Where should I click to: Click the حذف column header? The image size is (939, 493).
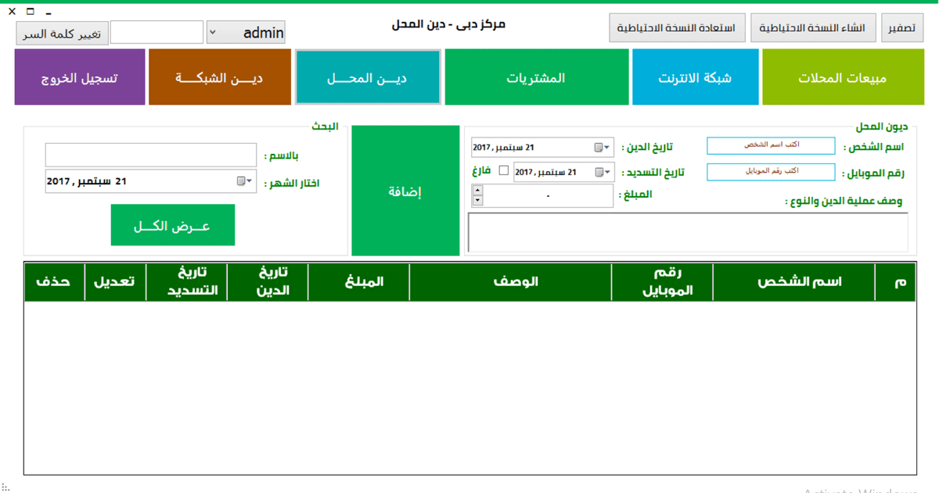[x=53, y=282]
